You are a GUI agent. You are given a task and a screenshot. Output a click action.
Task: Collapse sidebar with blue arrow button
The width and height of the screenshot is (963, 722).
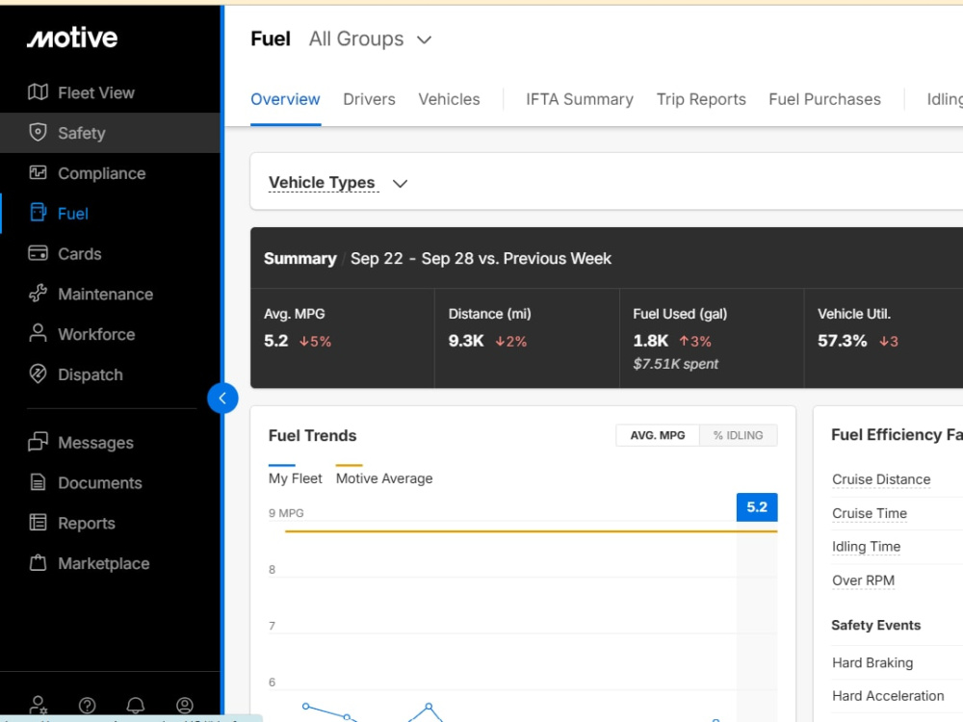[x=223, y=399]
